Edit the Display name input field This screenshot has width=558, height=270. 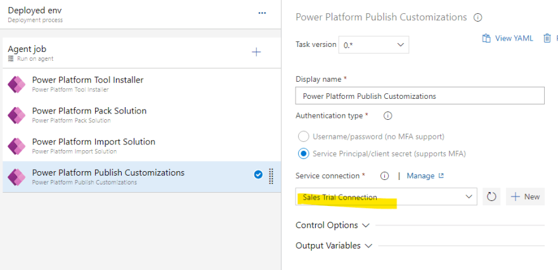point(420,96)
